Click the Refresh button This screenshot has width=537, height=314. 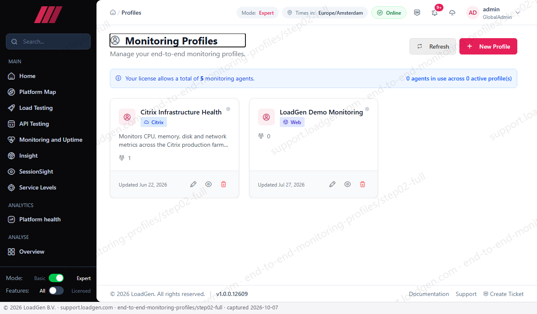[433, 47]
